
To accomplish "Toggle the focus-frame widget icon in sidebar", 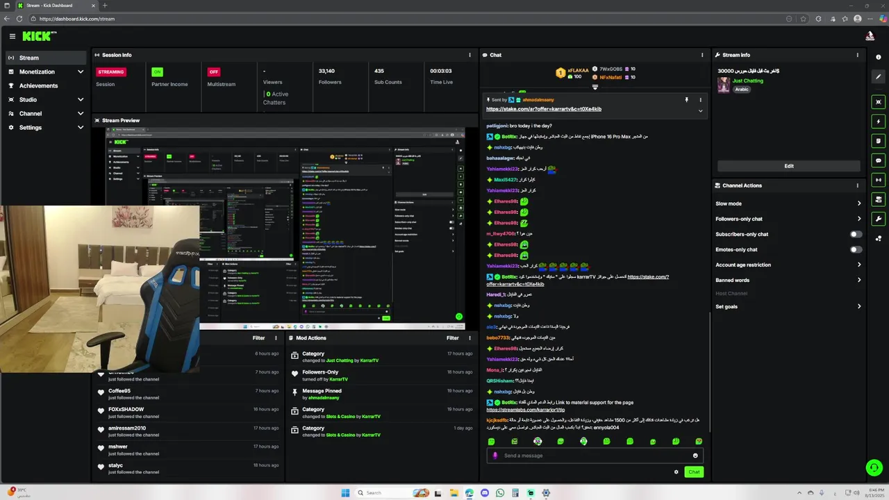I will (879, 102).
